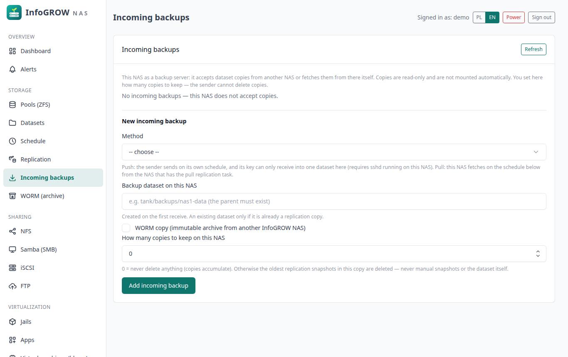This screenshot has width=568, height=357.
Task: Click the Alerts bell icon
Action: tap(12, 69)
